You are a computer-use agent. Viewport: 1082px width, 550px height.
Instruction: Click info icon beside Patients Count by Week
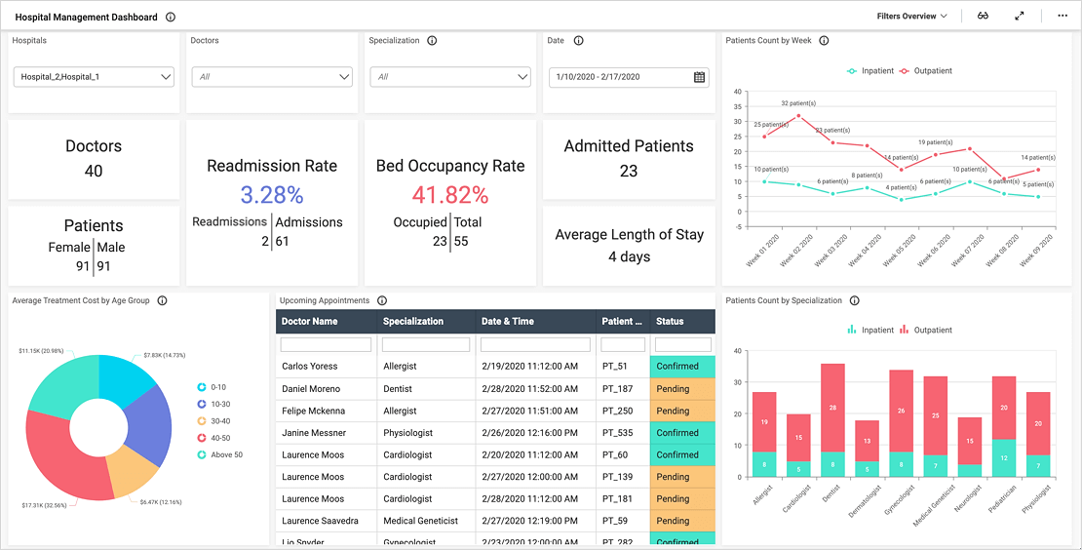824,41
